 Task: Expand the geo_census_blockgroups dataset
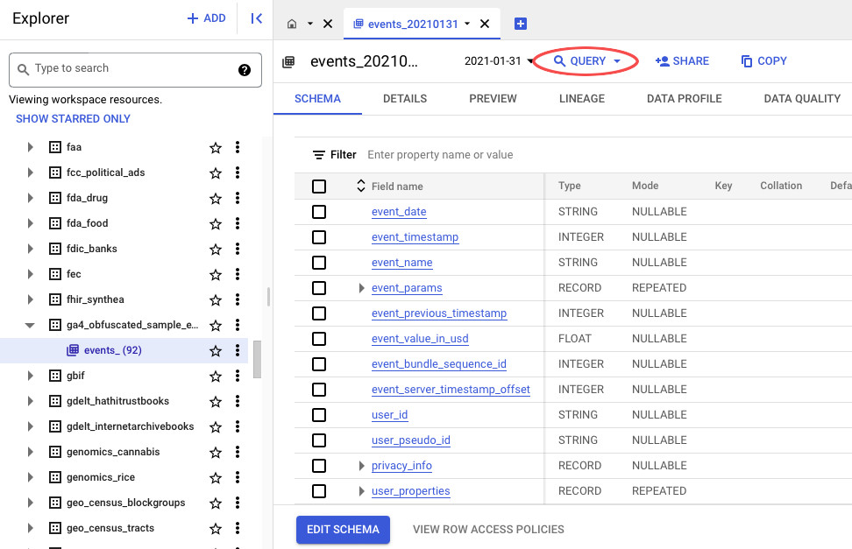click(x=31, y=503)
